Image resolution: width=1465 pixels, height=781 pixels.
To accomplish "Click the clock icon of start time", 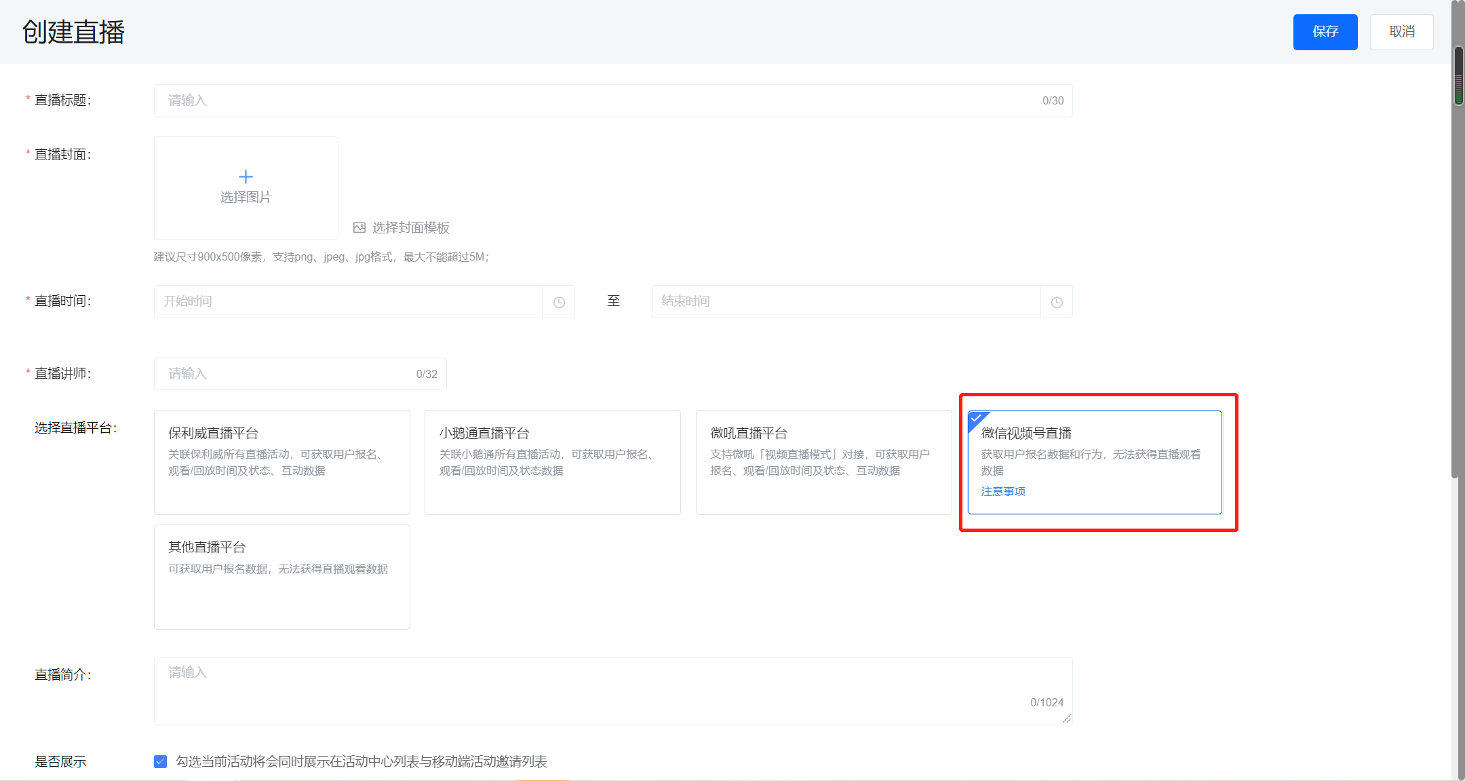I will (559, 302).
